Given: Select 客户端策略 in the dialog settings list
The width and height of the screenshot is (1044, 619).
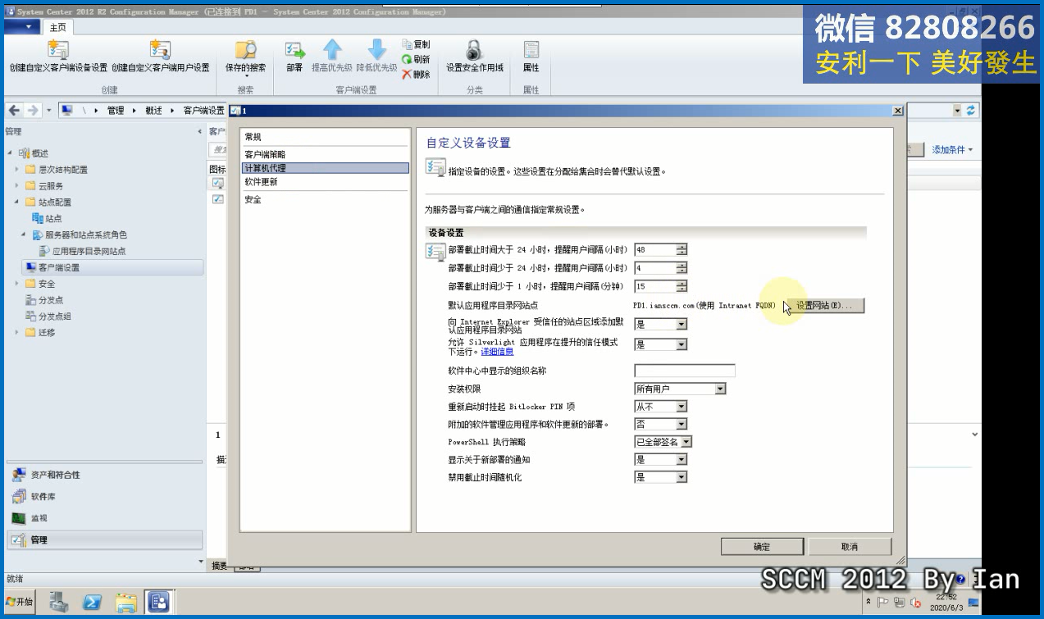Looking at the screenshot, I should [325, 155].
